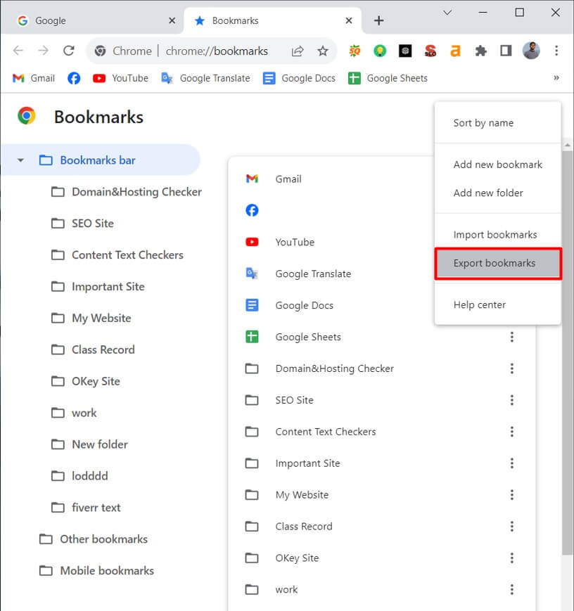Choose Import bookmarks option
This screenshot has height=611, width=574.
497,235
